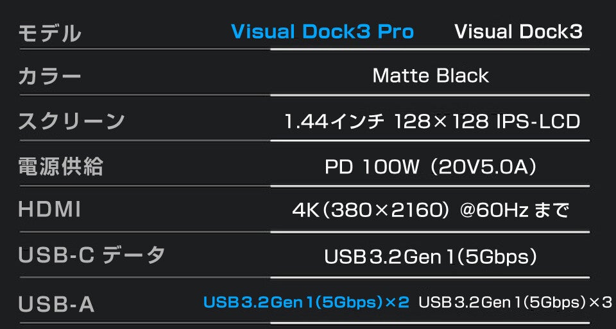Click the blue Visual Dock3 Pro heading
The height and width of the screenshot is (329, 616).
coord(322,32)
